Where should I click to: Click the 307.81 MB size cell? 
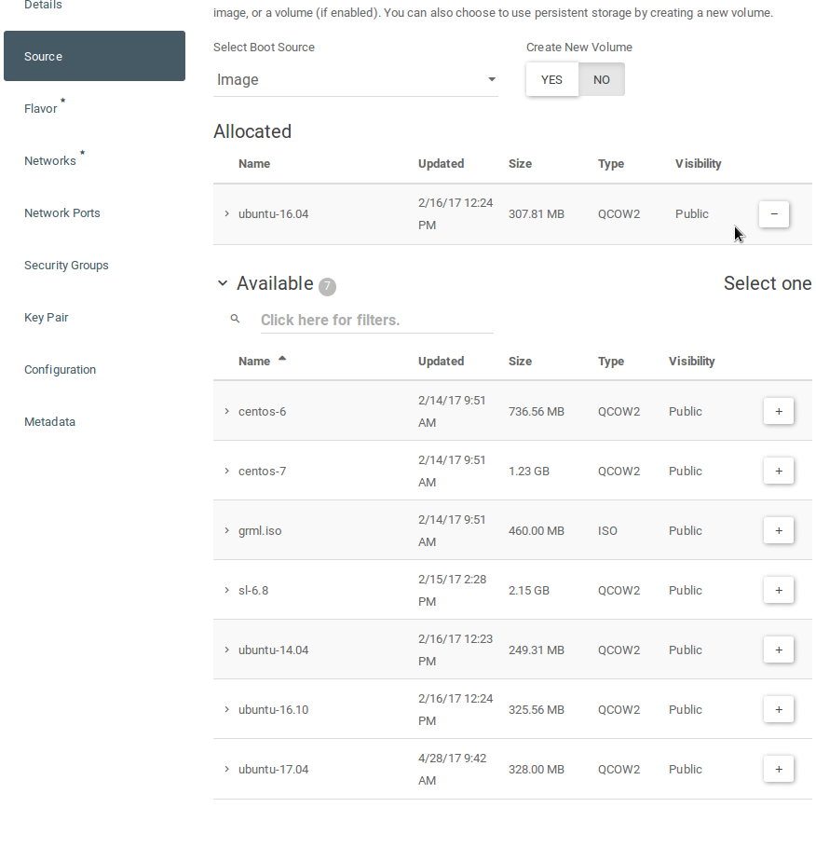click(537, 214)
